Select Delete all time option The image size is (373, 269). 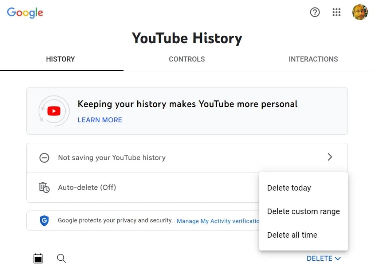(292, 235)
